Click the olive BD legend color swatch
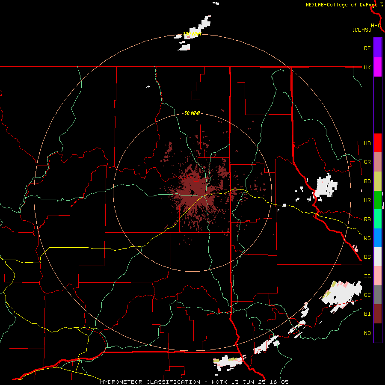This screenshot has width=385, height=385. tap(378, 181)
